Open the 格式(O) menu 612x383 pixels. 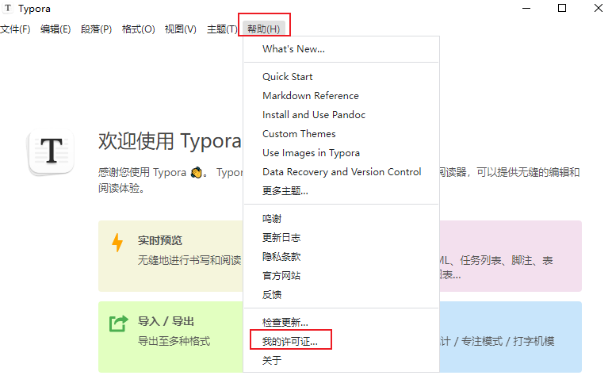[x=138, y=29]
